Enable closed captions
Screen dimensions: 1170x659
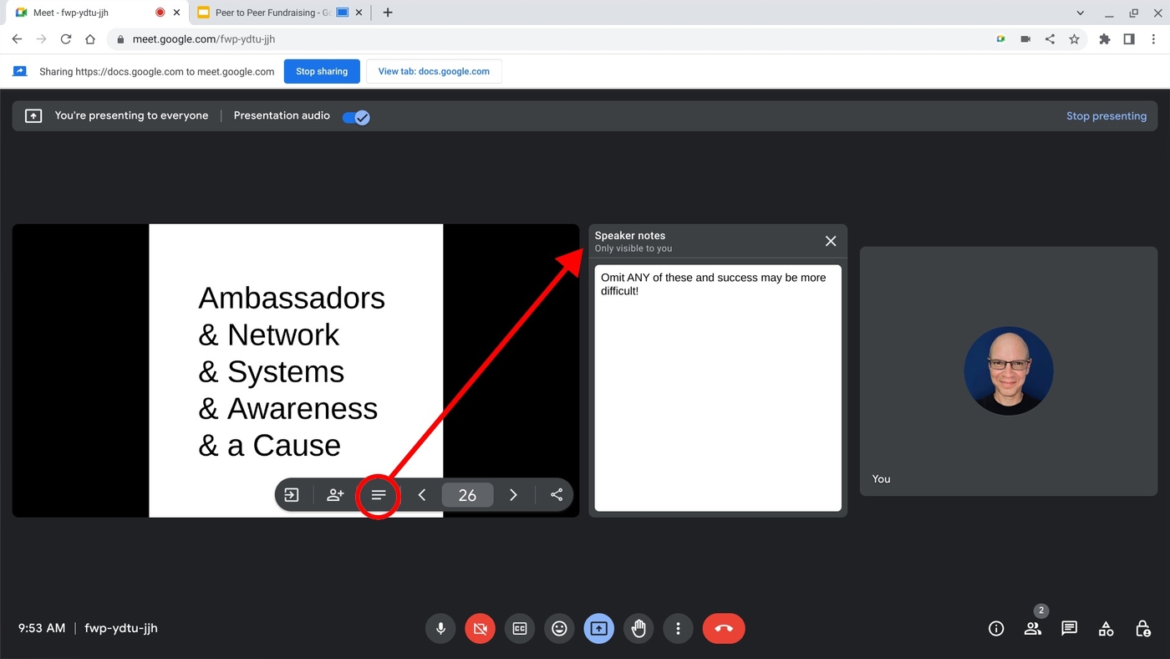pyautogui.click(x=519, y=628)
